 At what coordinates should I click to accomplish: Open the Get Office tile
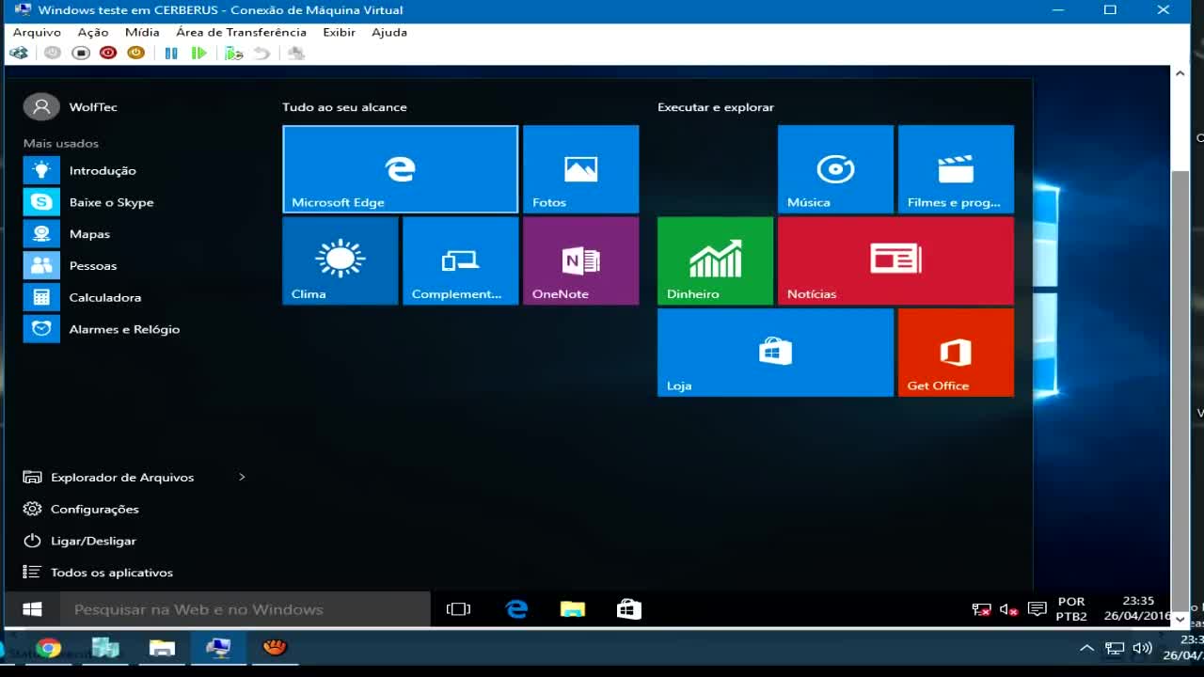(x=956, y=353)
